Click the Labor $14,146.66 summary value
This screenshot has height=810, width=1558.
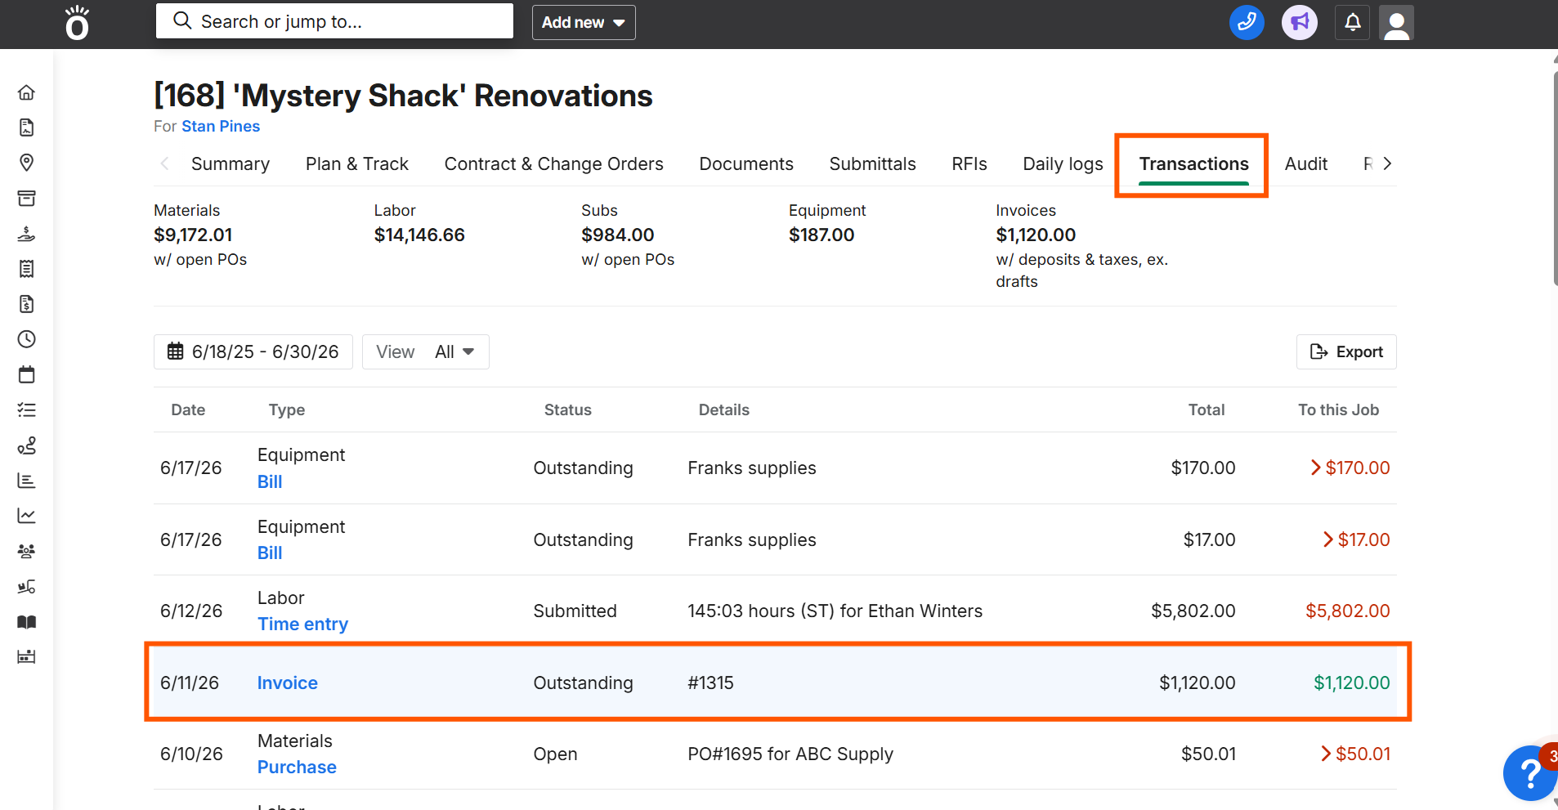419,235
